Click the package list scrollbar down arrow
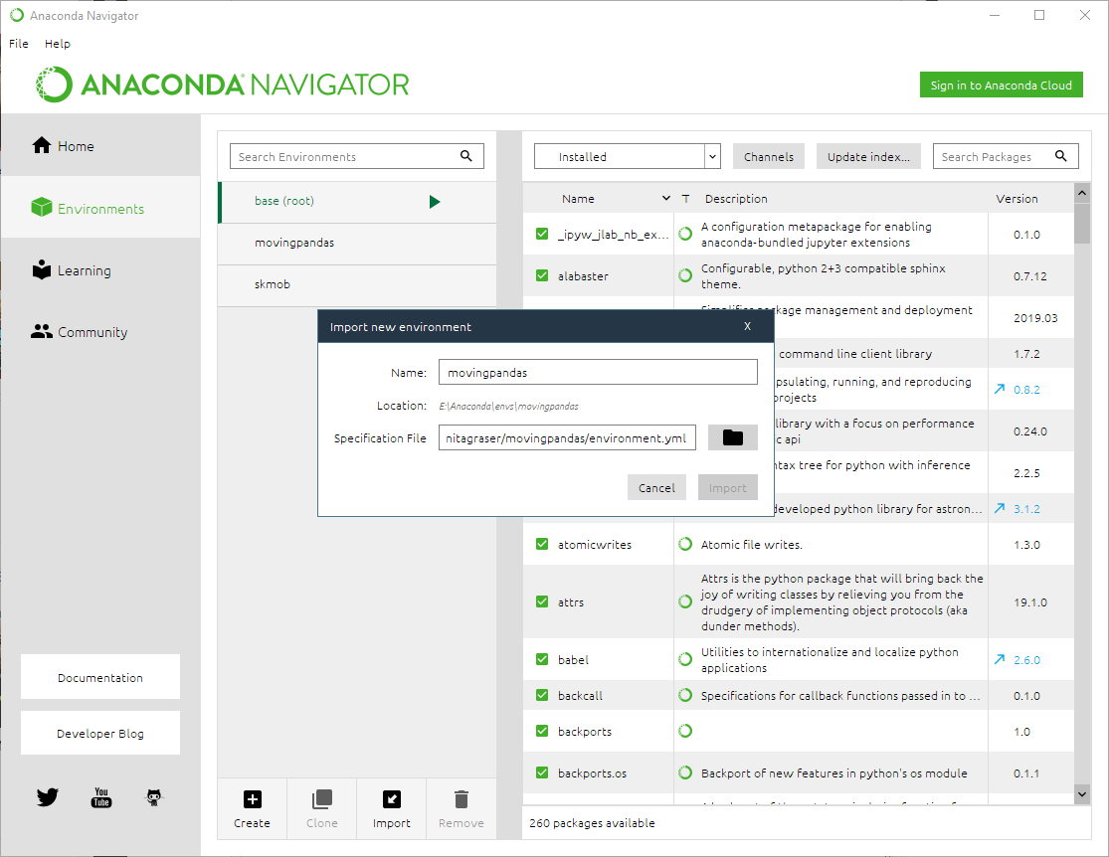This screenshot has width=1109, height=857. tap(1081, 794)
